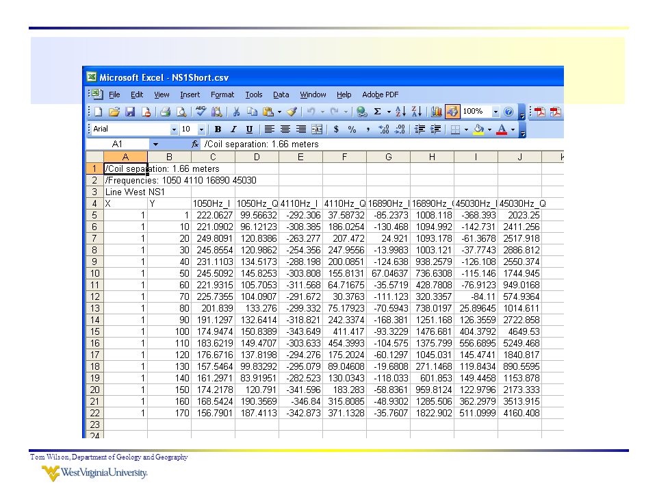Screen dimensions: 657x493
Task: Click the Copy icon
Action: pos(252,112)
